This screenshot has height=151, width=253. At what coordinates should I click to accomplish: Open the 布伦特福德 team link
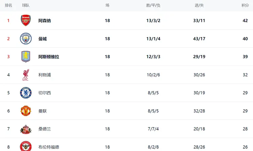[49, 147]
